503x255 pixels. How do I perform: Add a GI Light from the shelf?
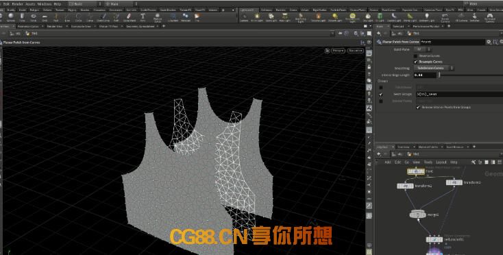380,17
